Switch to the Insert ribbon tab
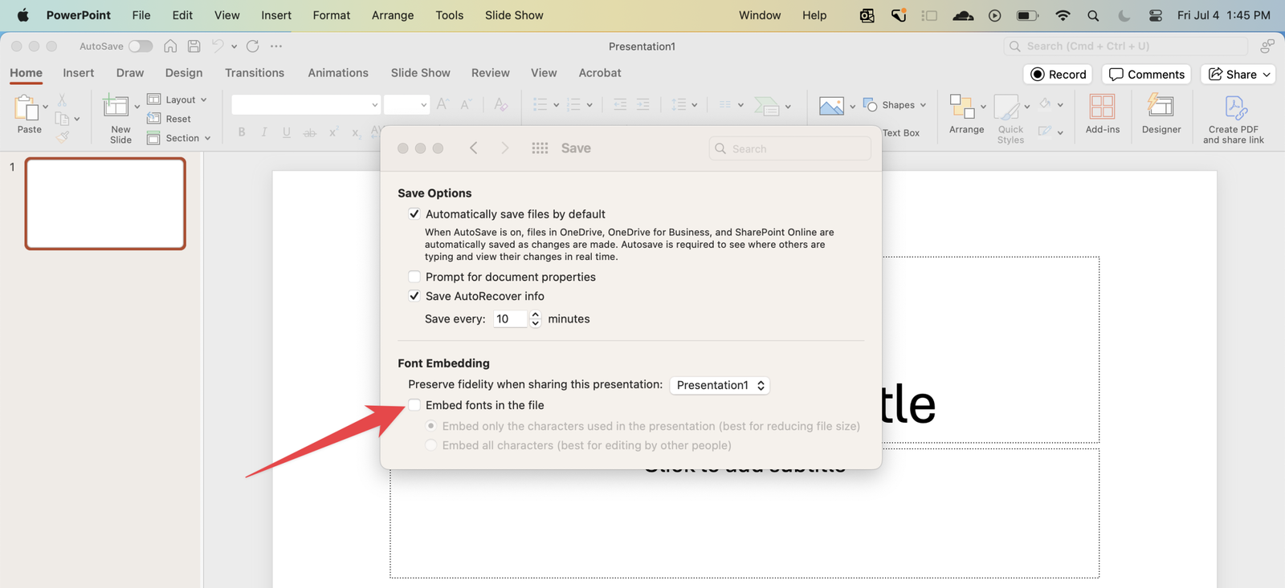The image size is (1285, 588). (79, 73)
